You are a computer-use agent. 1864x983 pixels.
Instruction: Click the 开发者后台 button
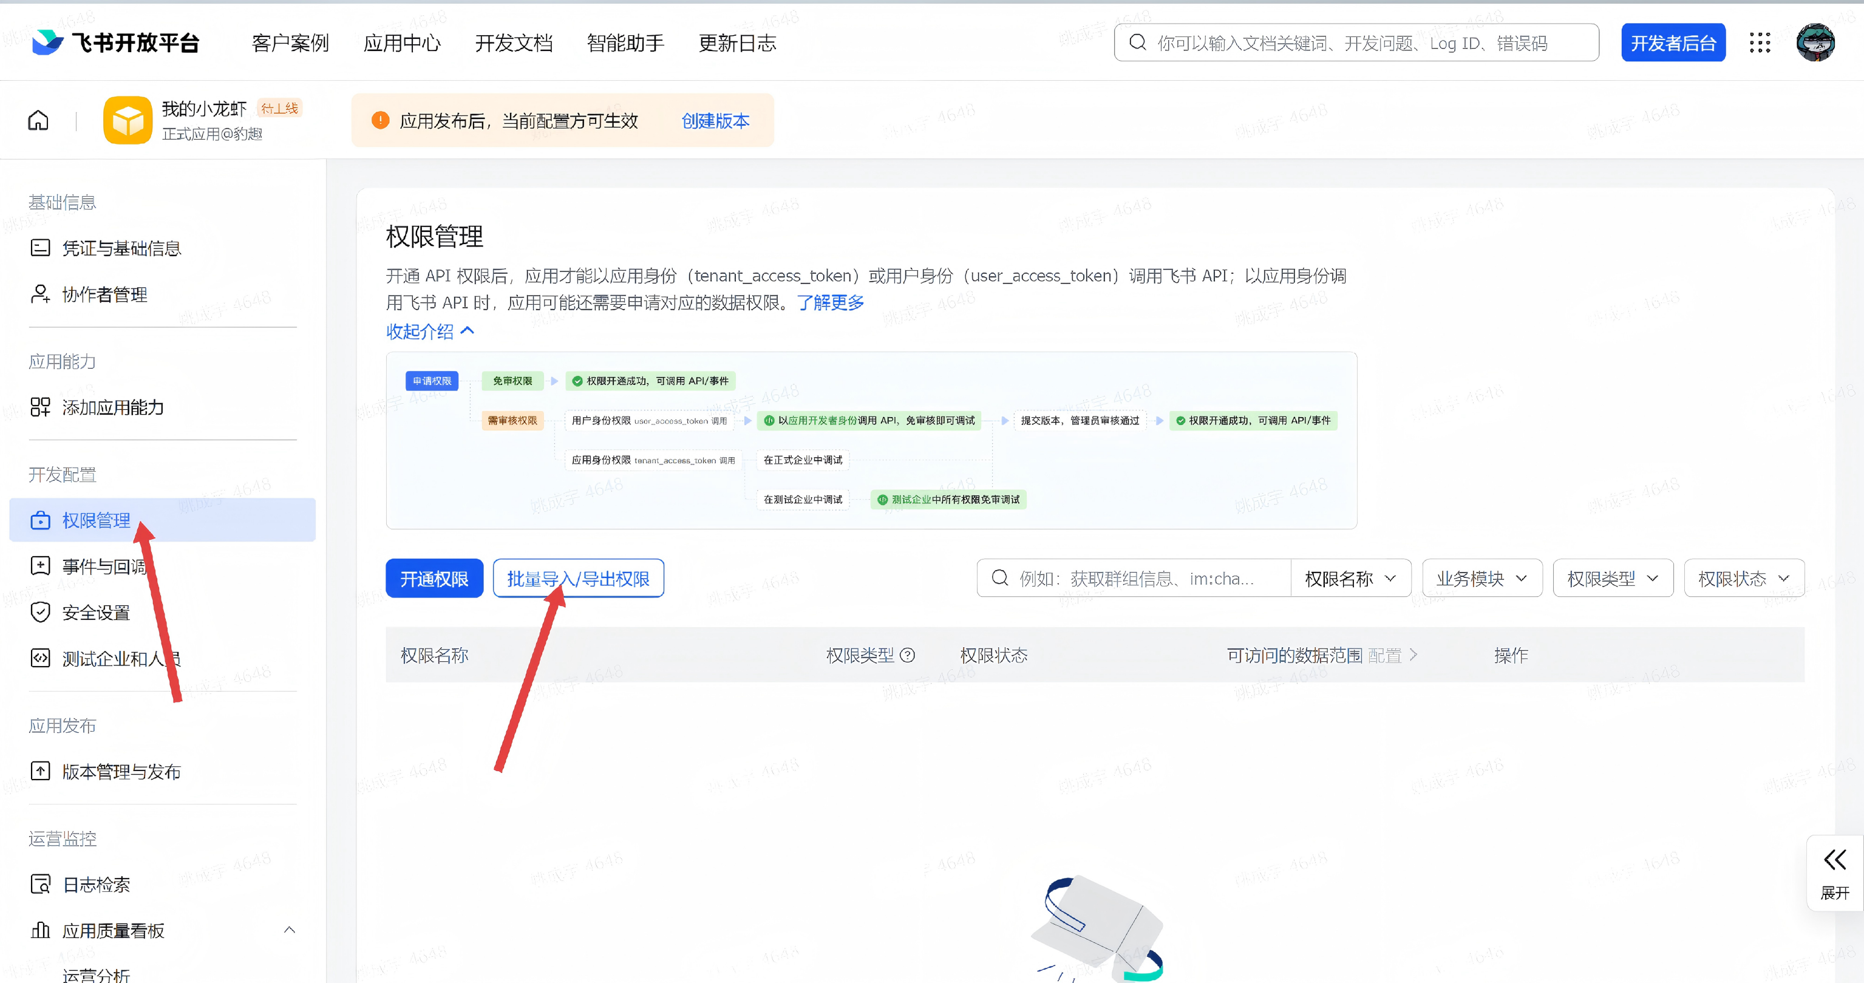[1673, 43]
